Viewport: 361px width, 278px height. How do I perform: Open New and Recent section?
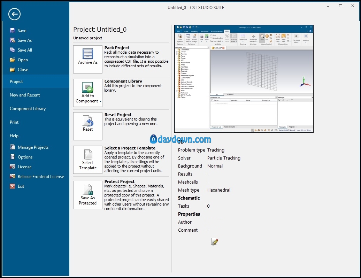point(36,95)
